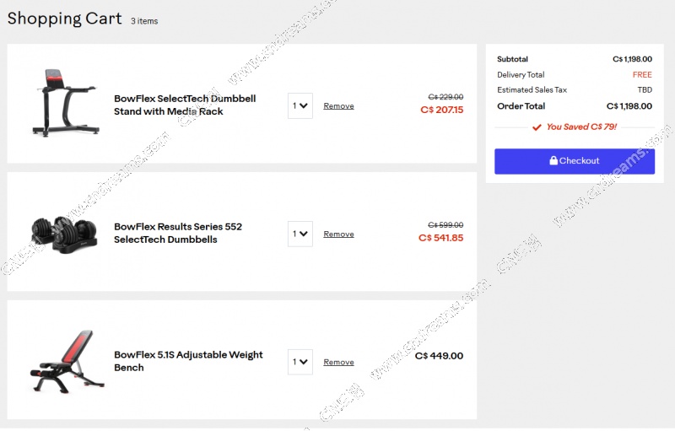675x431 pixels.
Task: Remove the 5.1S Adjustable Weight Bench
Action: pos(338,363)
